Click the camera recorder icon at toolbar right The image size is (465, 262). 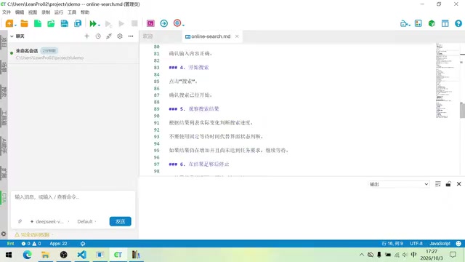click(404, 23)
